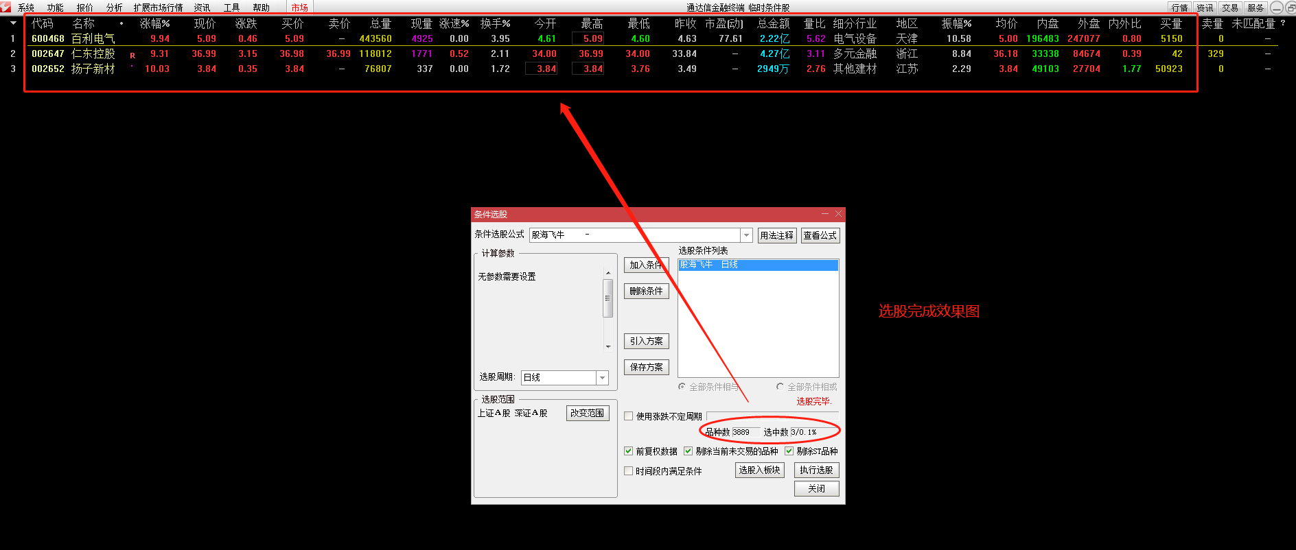The width and height of the screenshot is (1296, 550).
Task: Close the 条件选股 dialog with X icon
Action: point(838,214)
